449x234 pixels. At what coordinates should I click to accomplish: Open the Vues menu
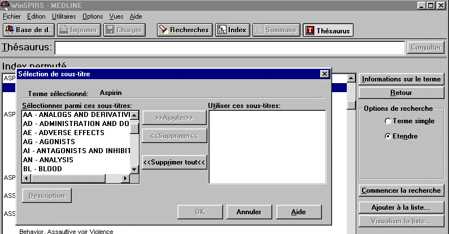coord(116,16)
